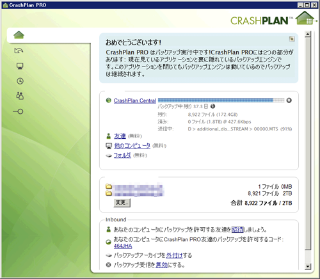320x279 pixels.
Task: Open the 他のコンピュータ destination link
Action: (132, 146)
